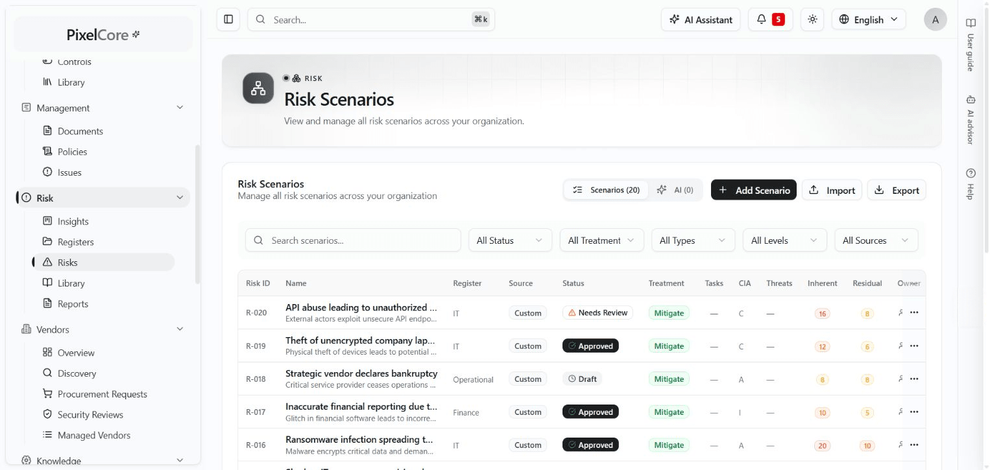Open the AI advisor side panel
Viewport: 990px width, 470px height.
[x=971, y=120]
